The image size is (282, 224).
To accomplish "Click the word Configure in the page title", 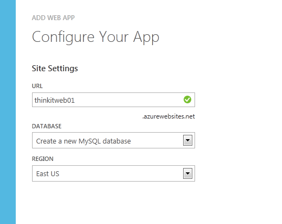I will [x=63, y=37].
